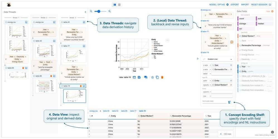Click the IMPORT button

click(x=245, y=5)
